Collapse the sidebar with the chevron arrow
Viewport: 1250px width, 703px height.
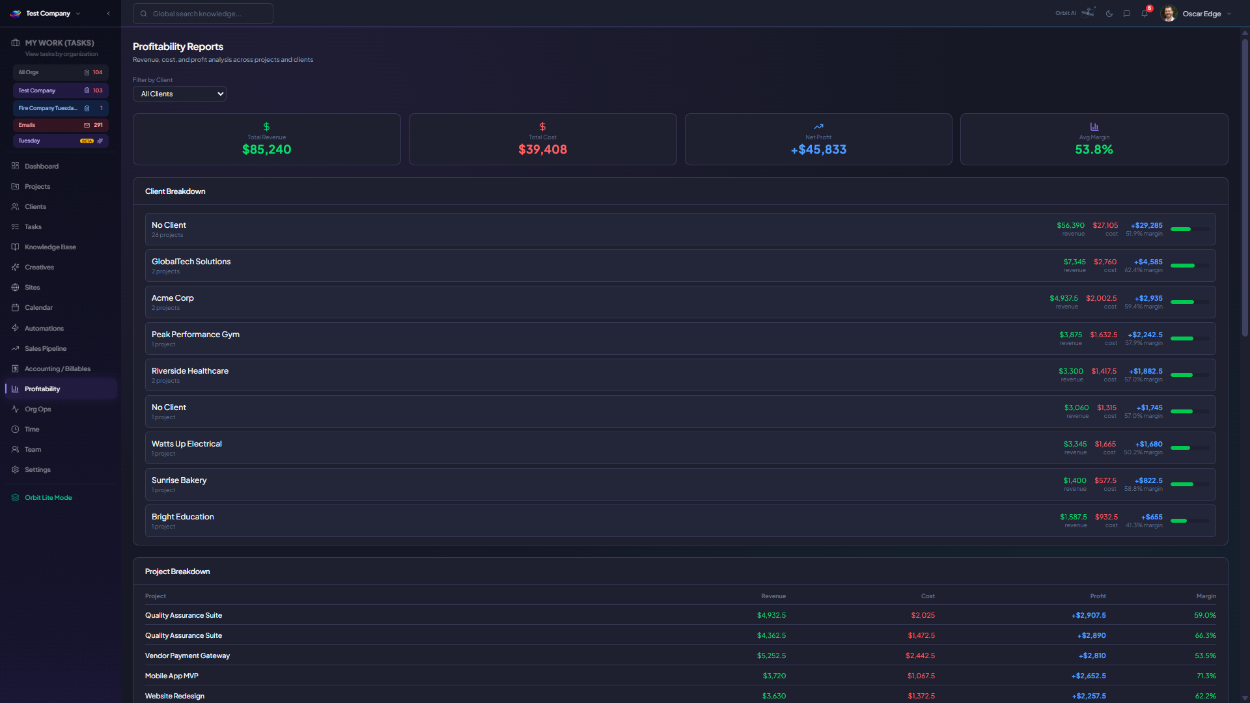coord(108,14)
